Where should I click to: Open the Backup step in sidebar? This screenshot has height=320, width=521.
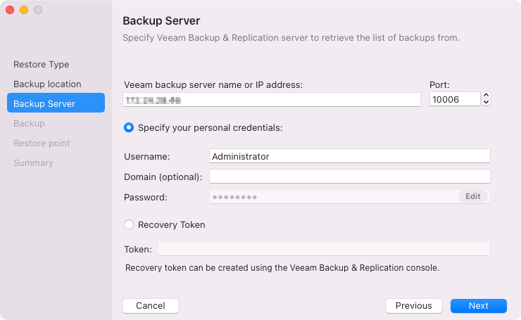(29, 124)
